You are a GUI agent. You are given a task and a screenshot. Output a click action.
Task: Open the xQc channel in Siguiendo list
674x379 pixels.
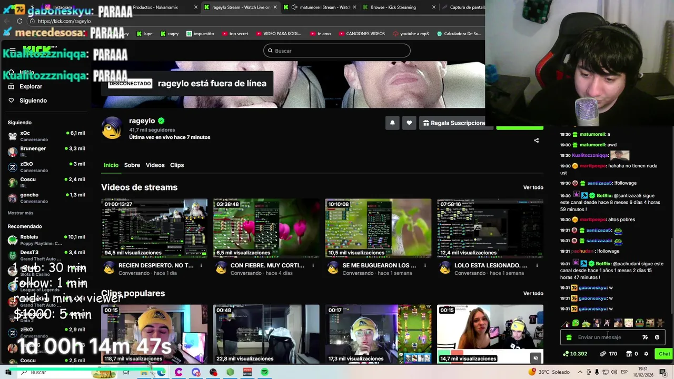pyautogui.click(x=46, y=136)
